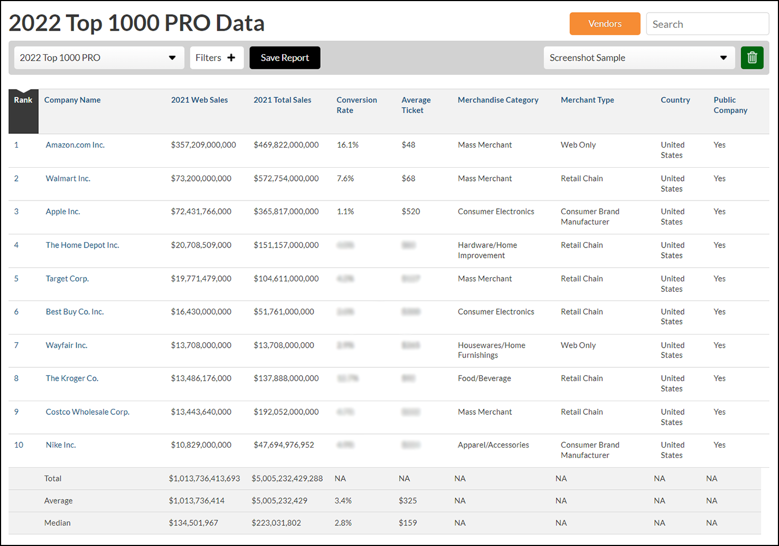Sort by Conversion Rate header
The width and height of the screenshot is (779, 546).
[357, 105]
